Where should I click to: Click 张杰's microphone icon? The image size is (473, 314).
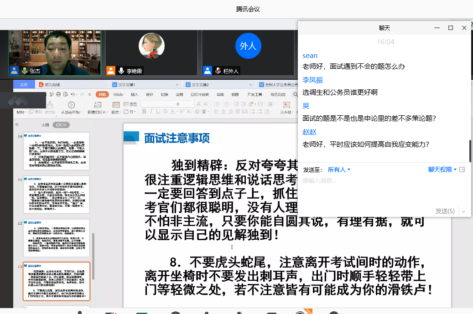click(x=25, y=71)
